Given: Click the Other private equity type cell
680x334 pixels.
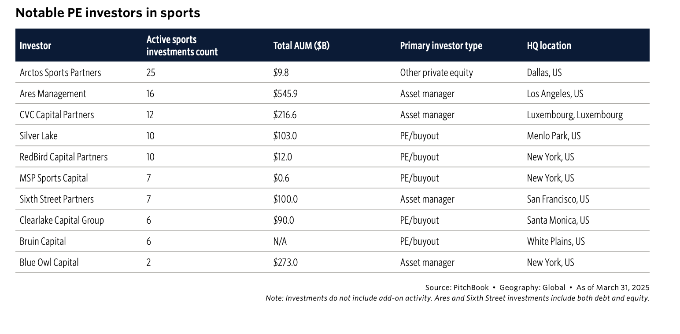Looking at the screenshot, I should point(436,73).
